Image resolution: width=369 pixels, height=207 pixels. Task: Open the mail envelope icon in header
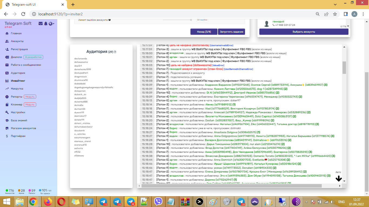pos(41,24)
